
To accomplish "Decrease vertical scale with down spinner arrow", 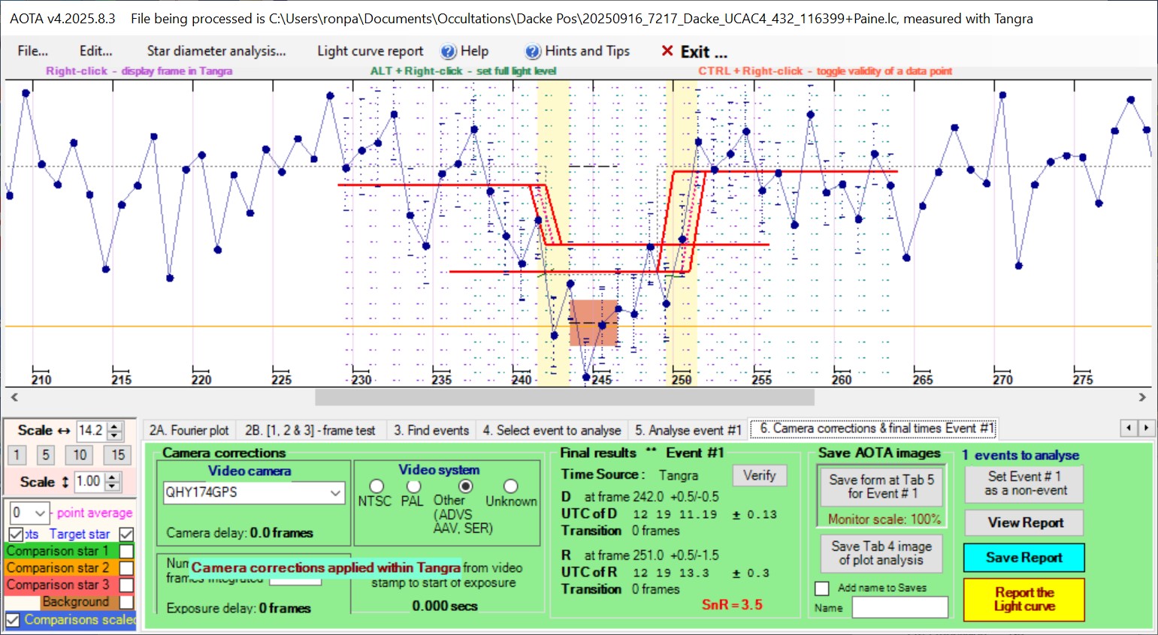I will click(113, 486).
